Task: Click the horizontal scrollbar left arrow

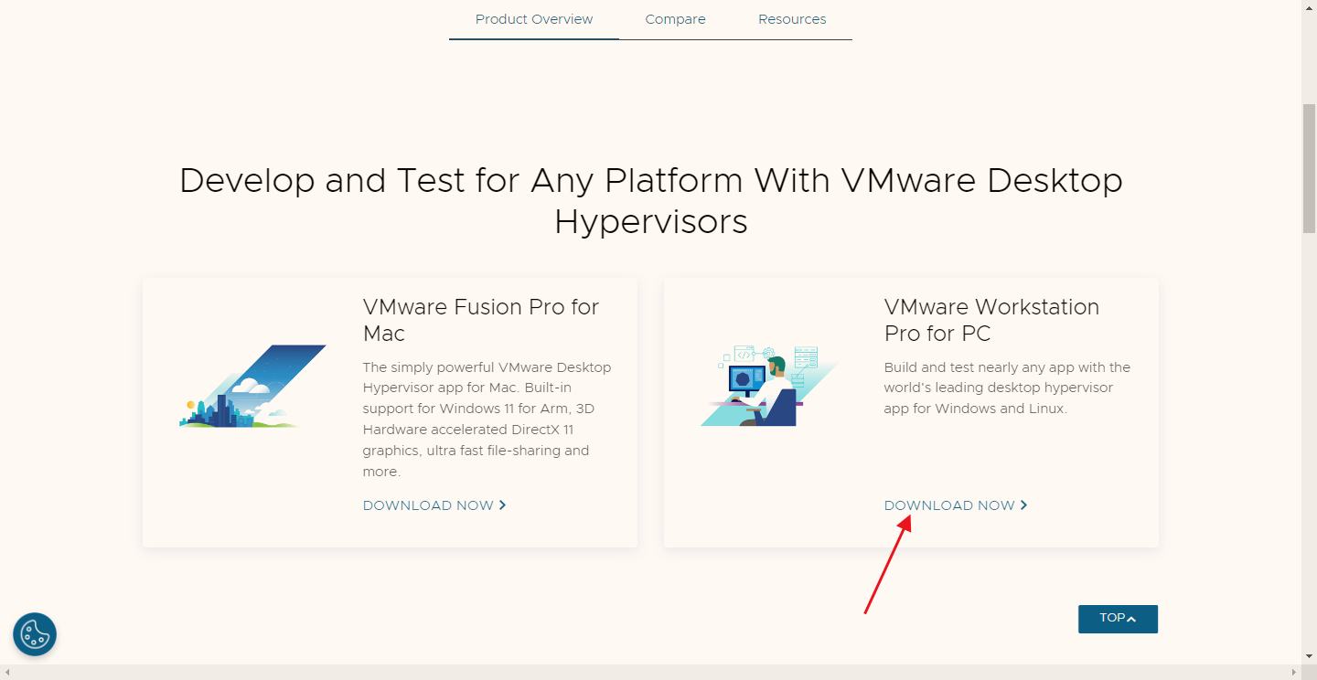Action: 7,672
